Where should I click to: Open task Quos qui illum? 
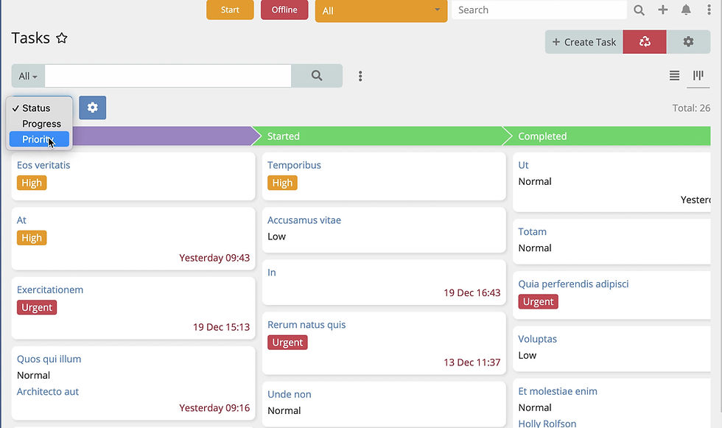coord(49,359)
